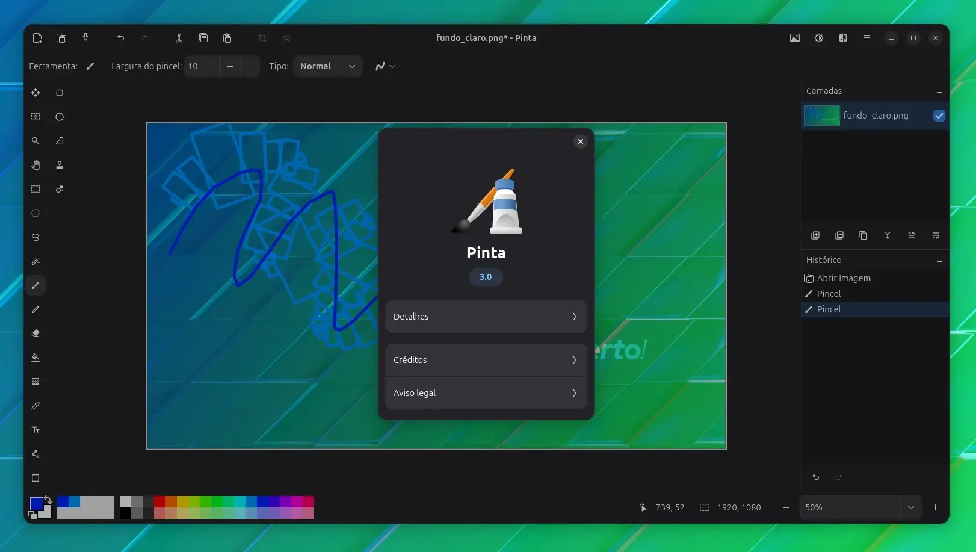
Task: Select the Freeform Shape tool
Action: pyautogui.click(x=60, y=141)
